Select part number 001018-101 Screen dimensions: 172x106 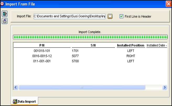(42, 51)
